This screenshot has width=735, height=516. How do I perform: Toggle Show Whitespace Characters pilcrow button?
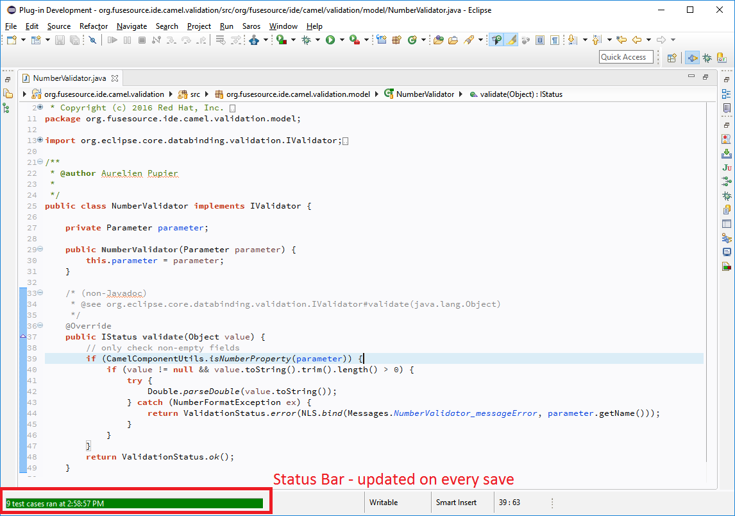click(554, 40)
